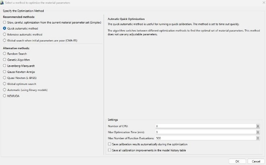Select Global optimum search option
Viewport: 266px width, 165px height.
tap(4, 84)
